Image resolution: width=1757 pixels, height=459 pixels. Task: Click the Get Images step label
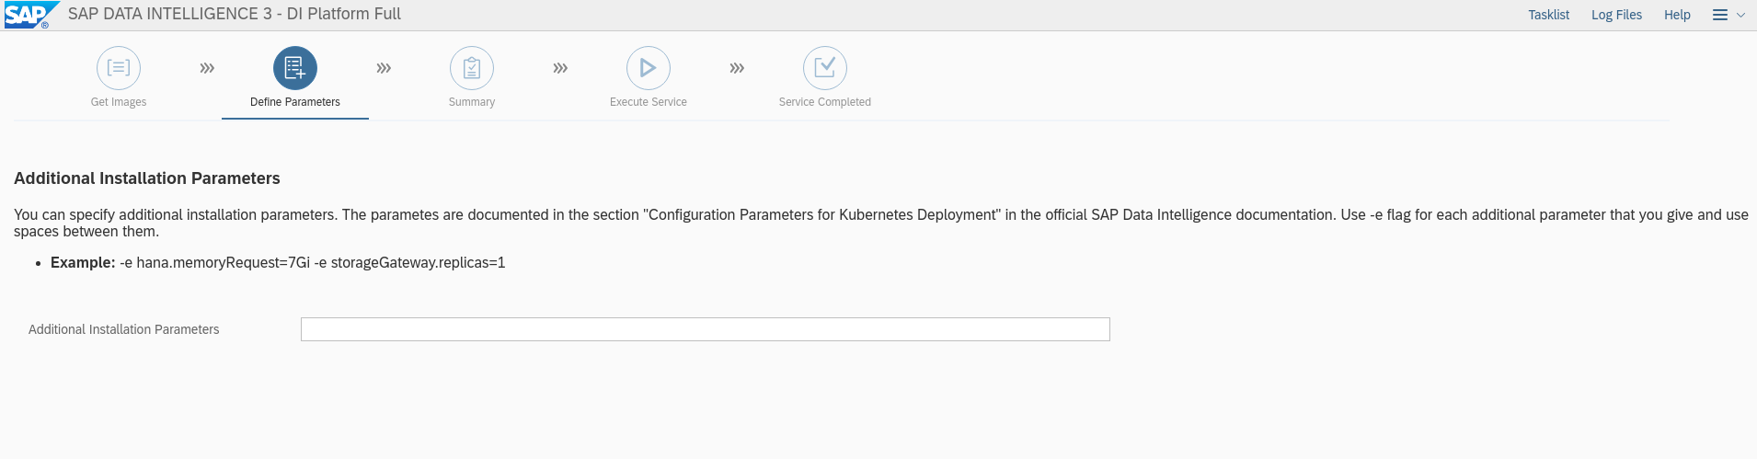[119, 102]
